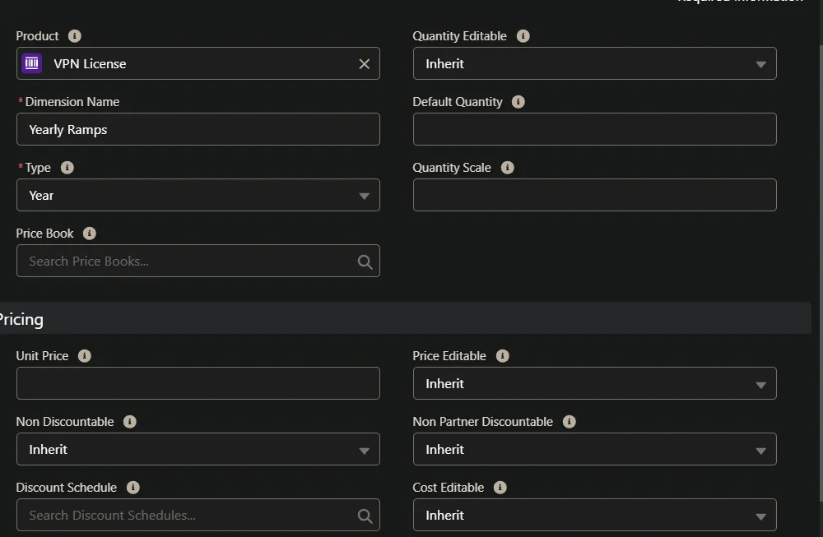The image size is (823, 537).
Task: Click the info icon next to Product
Action: [x=75, y=35]
